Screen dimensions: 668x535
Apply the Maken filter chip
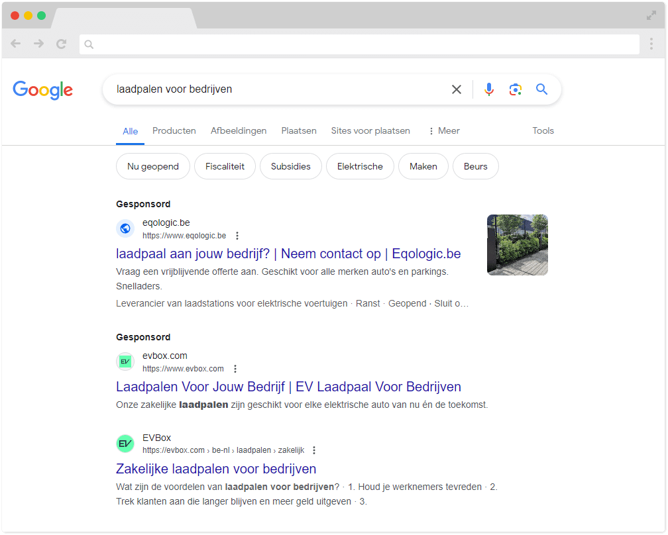[423, 166]
